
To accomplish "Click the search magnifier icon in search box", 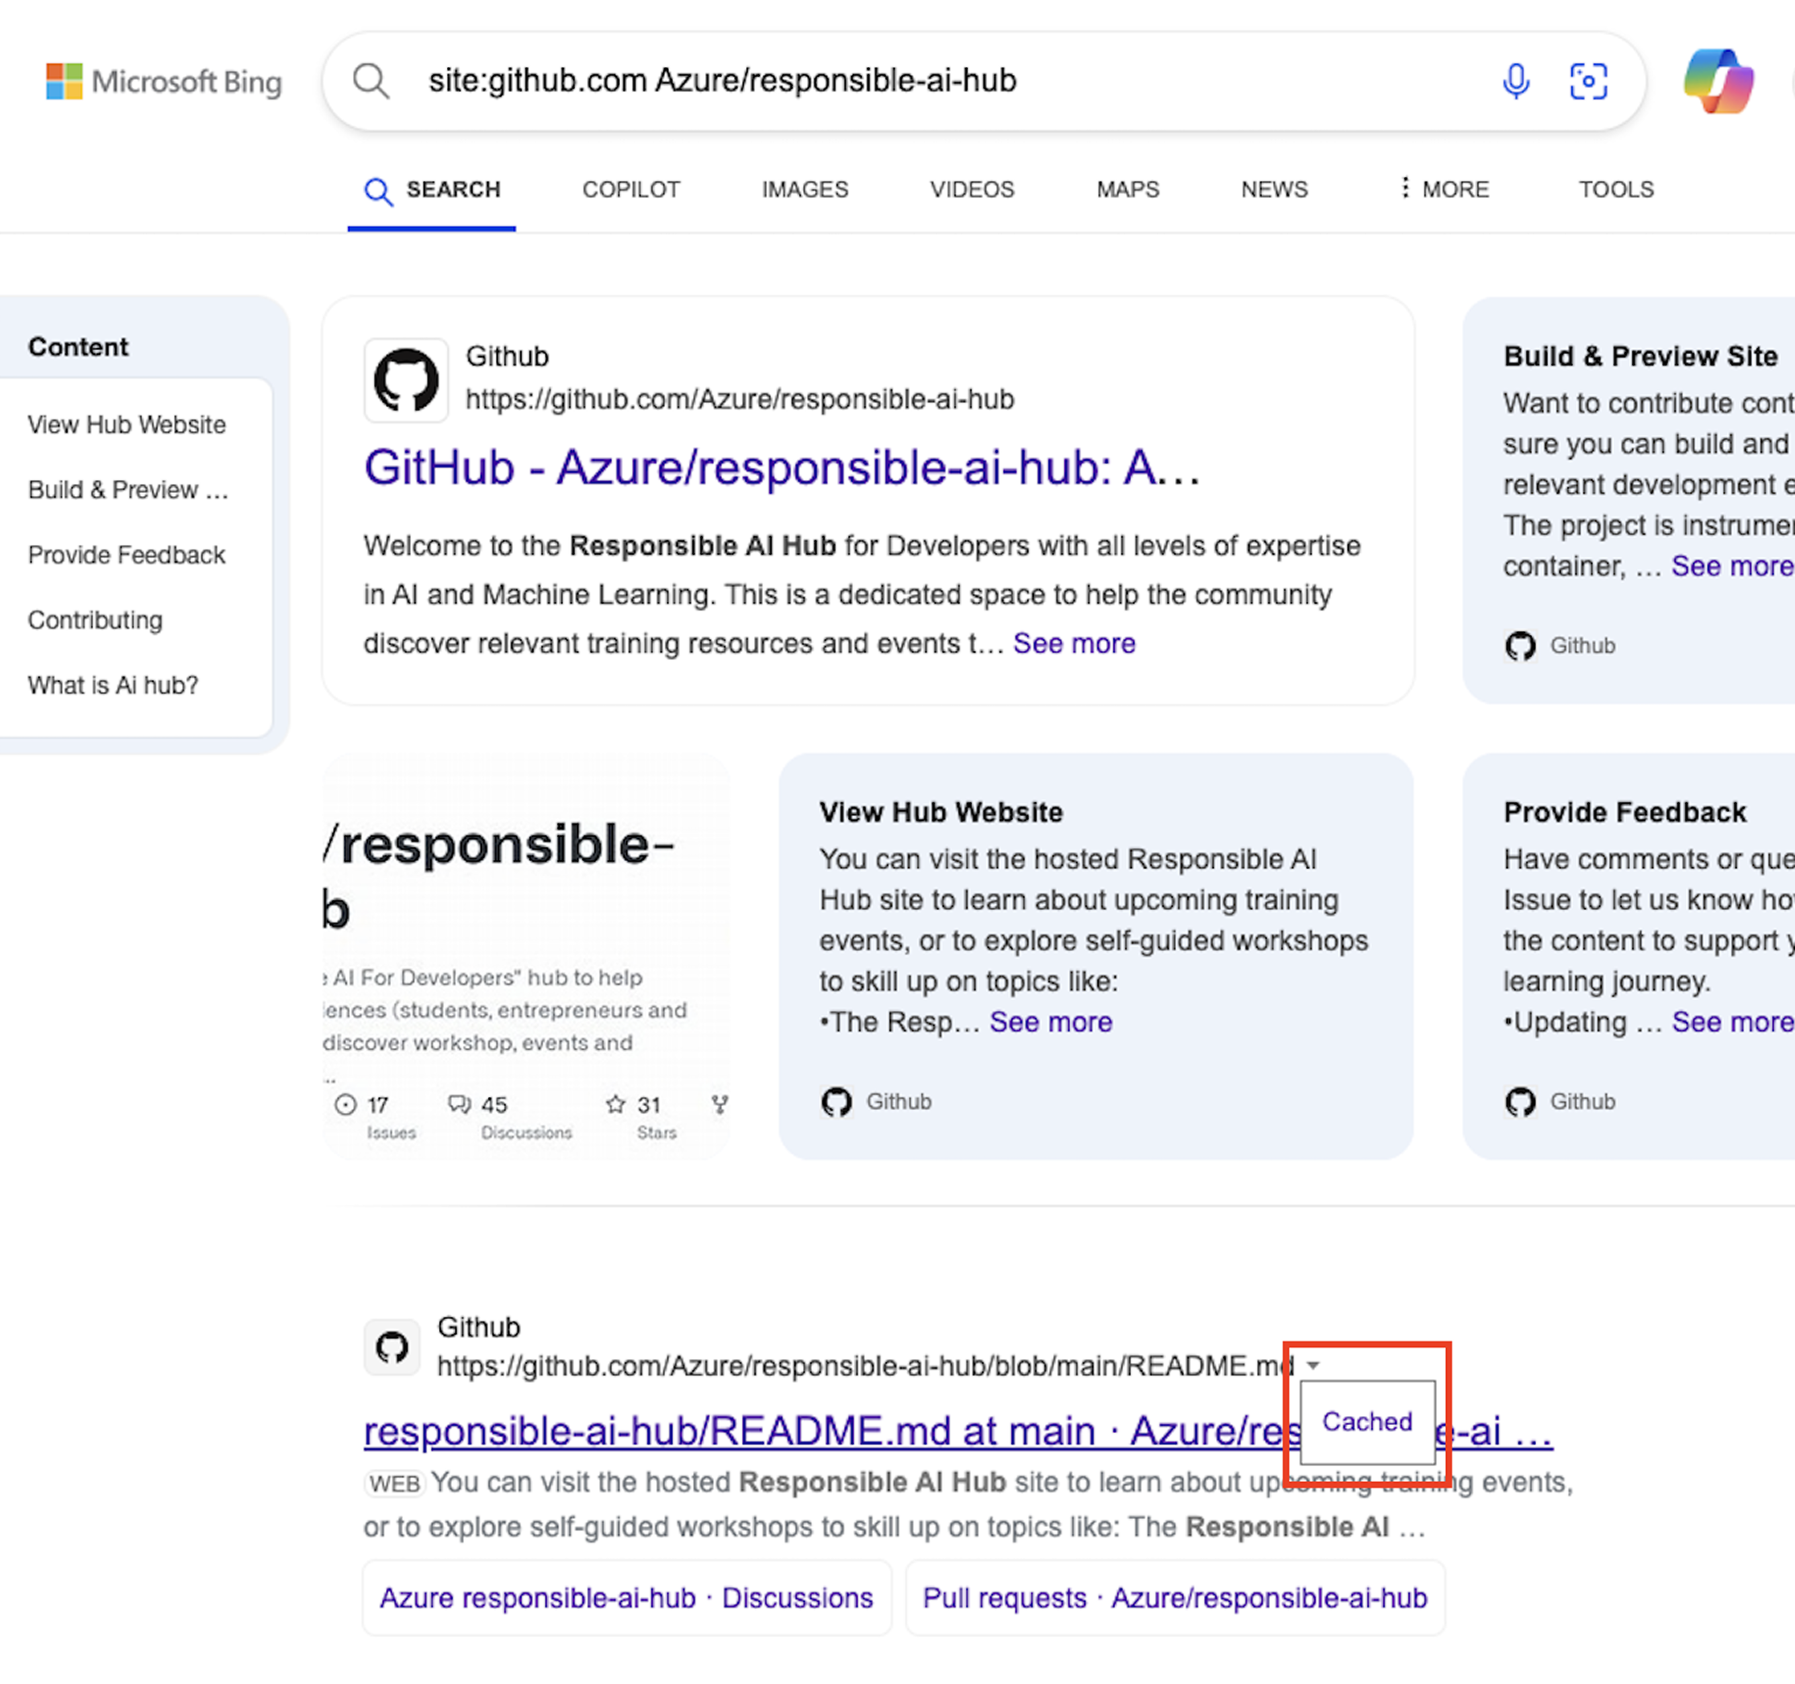I will pos(370,81).
